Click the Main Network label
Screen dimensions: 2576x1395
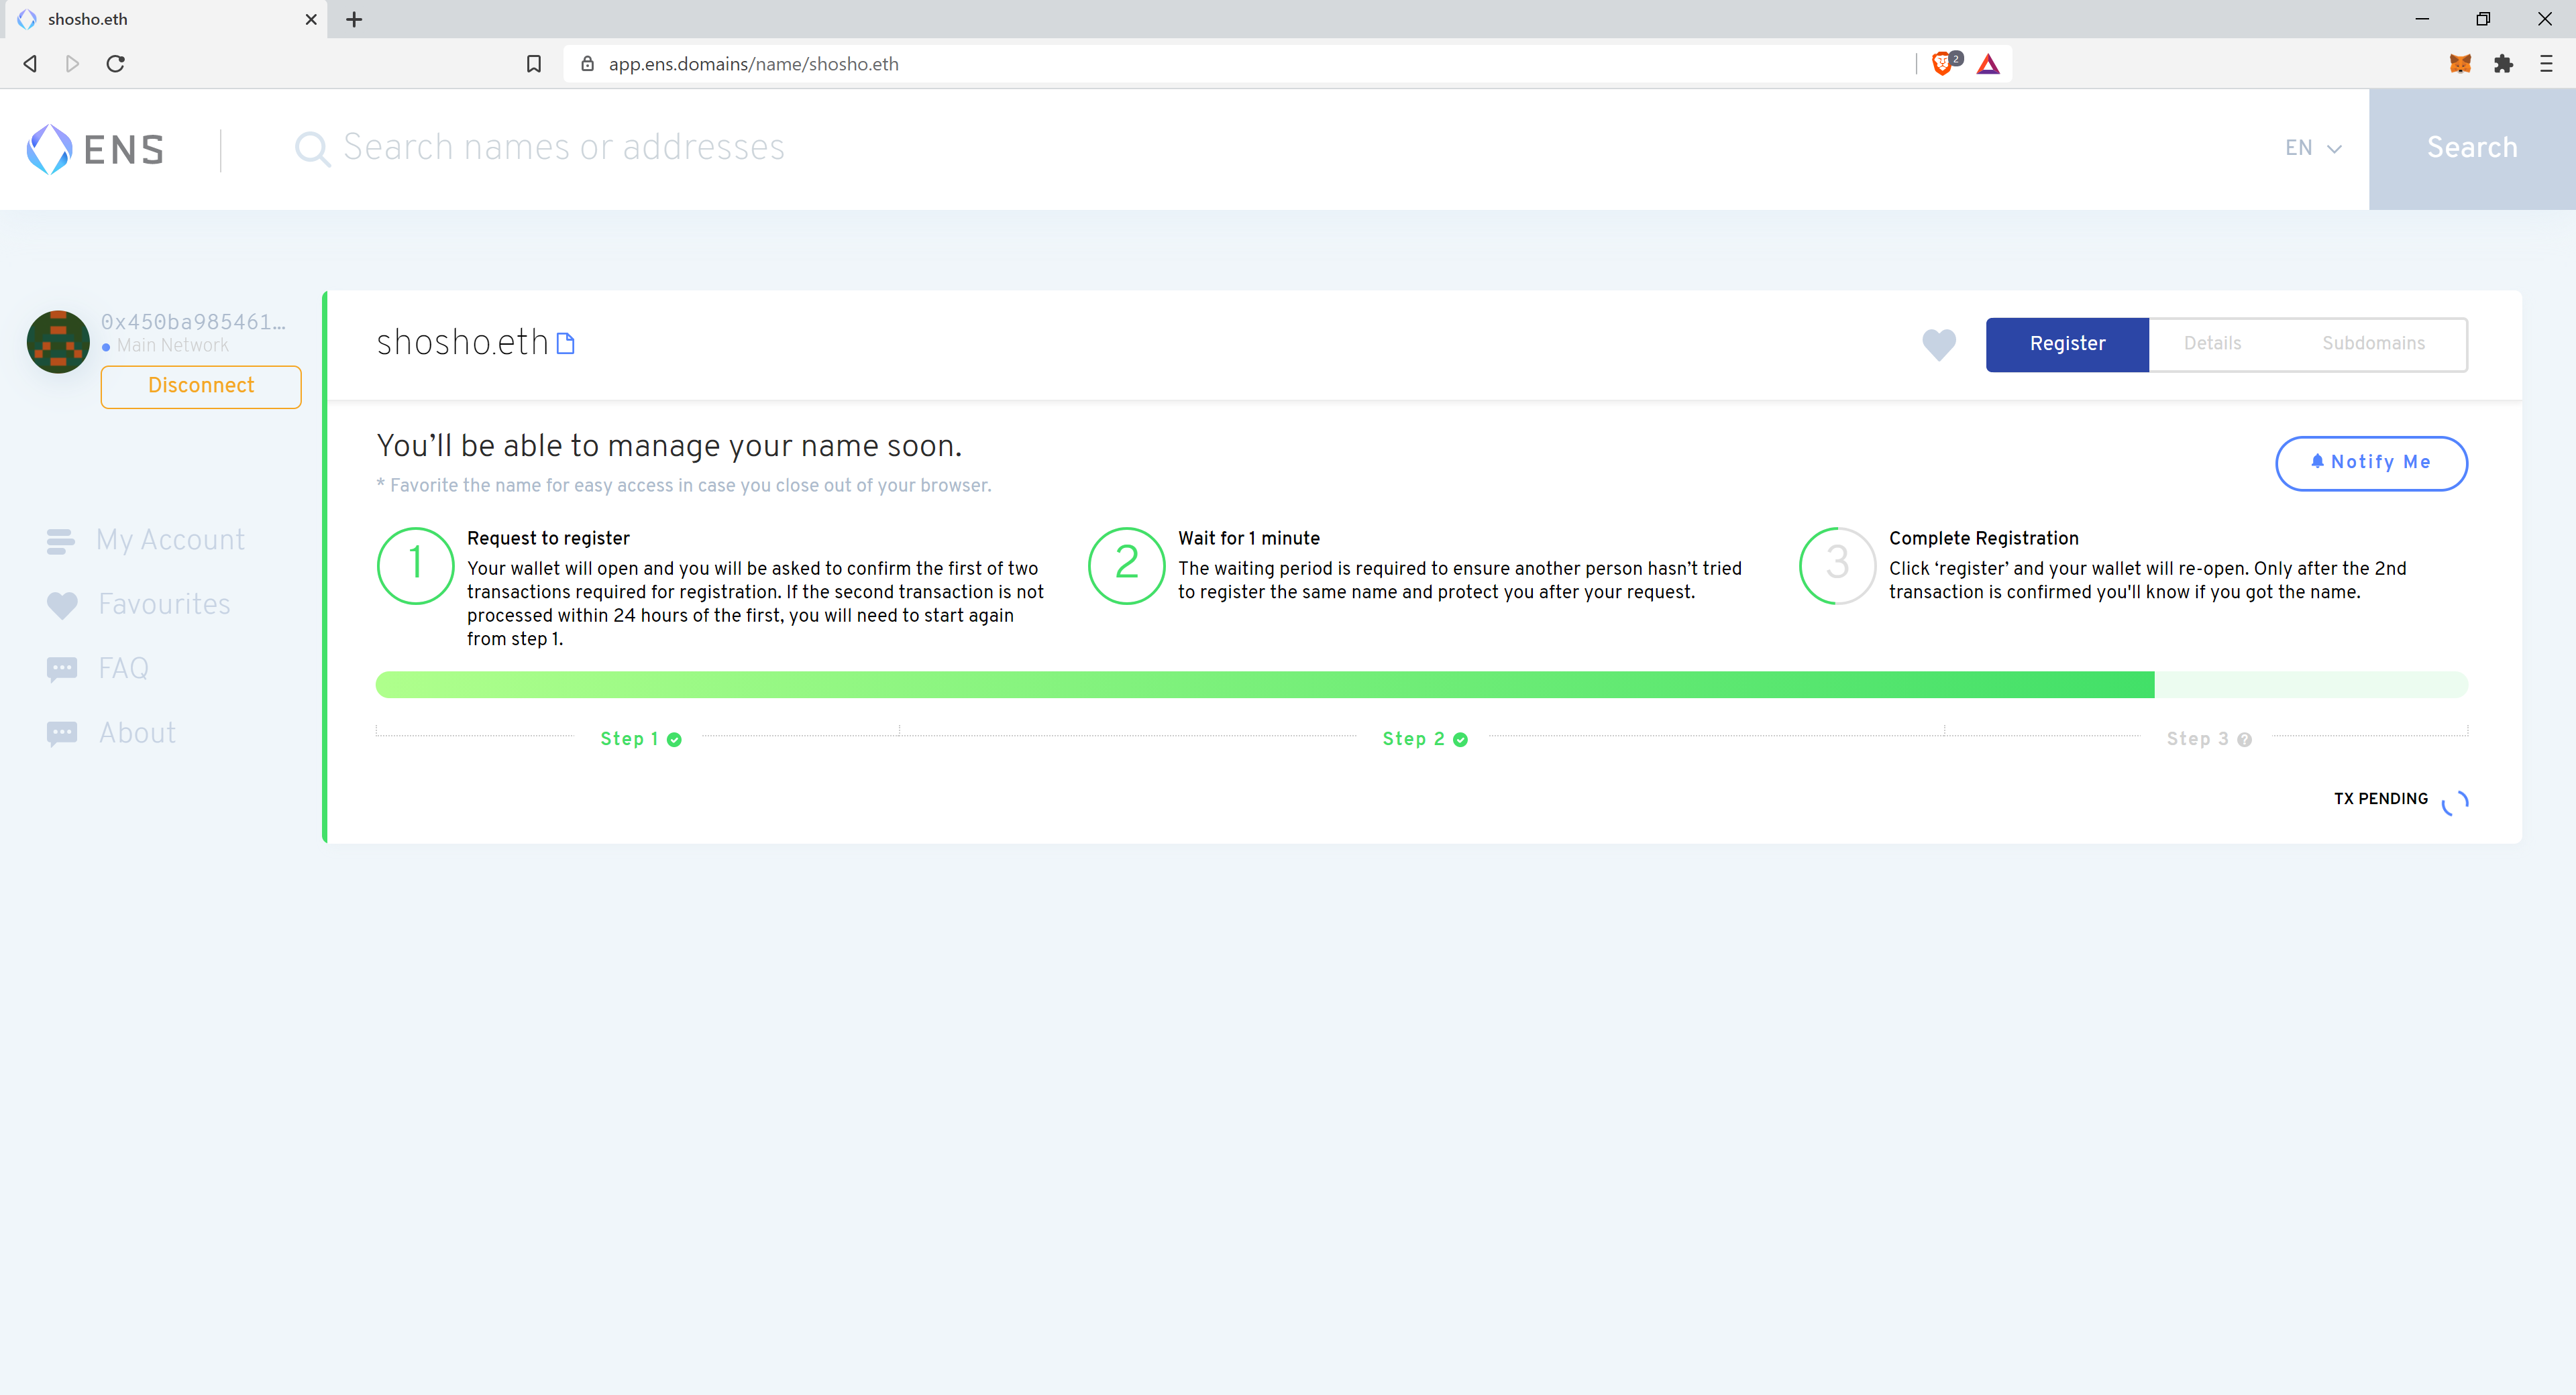coord(172,346)
